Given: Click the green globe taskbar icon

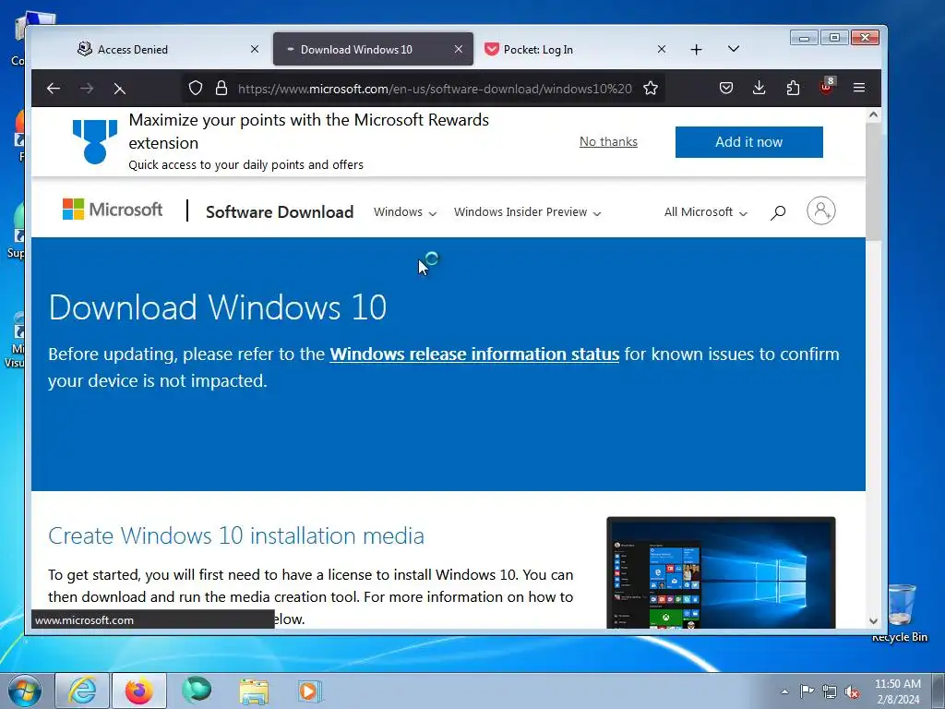Looking at the screenshot, I should 197,691.
